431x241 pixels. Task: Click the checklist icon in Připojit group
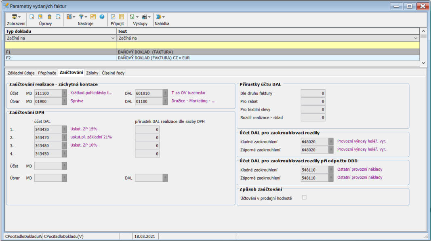pyautogui.click(x=122, y=17)
